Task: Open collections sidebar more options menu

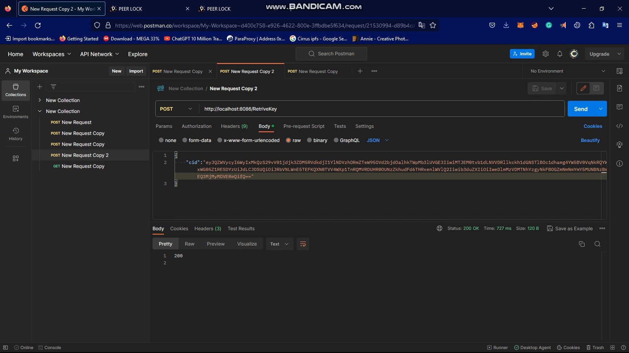Action: click(x=142, y=87)
